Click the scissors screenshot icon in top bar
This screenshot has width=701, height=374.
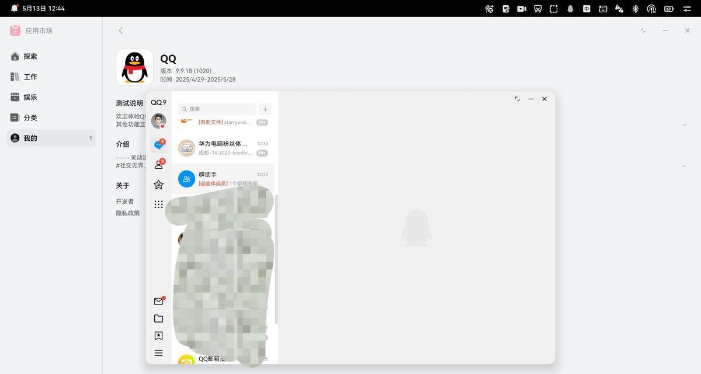click(538, 9)
